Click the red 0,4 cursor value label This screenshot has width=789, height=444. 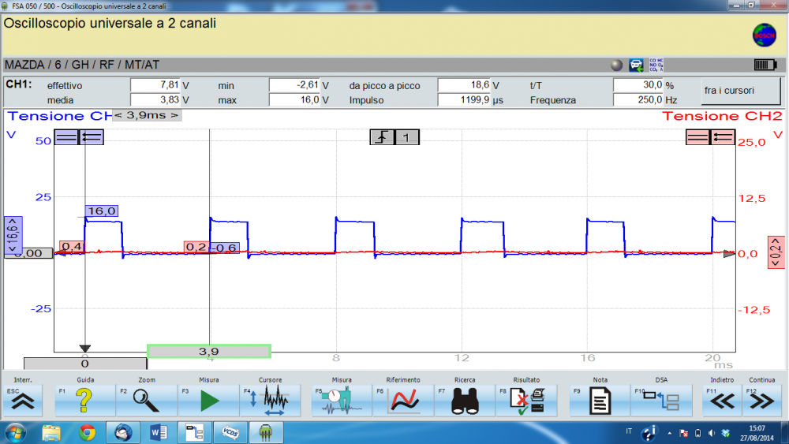click(x=72, y=246)
